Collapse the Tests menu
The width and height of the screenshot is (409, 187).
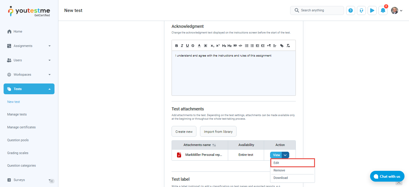[x=29, y=89]
